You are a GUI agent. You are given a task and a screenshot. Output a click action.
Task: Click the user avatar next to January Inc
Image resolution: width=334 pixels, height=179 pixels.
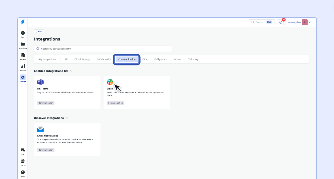[x=305, y=22]
